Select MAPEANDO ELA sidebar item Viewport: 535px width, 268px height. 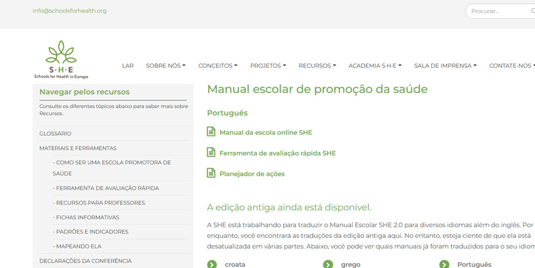pos(77,246)
